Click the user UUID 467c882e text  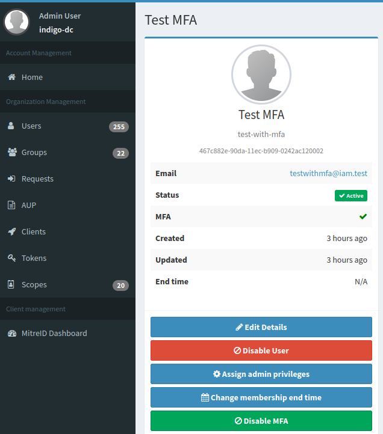pyautogui.click(x=261, y=151)
